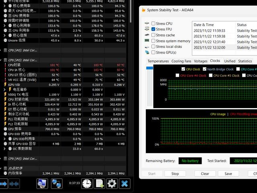Uncheck the North Bridge Clock checkbox
Screen dimensions: 257x193
(204, 69)
